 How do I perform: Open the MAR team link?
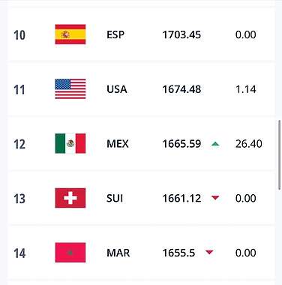[118, 253]
